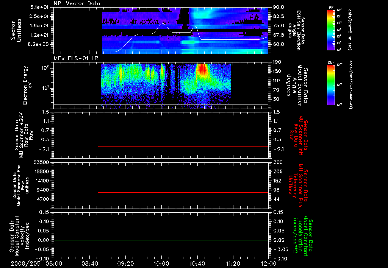
Task: Click the '4700' scanner position tick label
Action: click(x=43, y=199)
